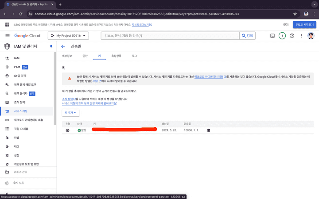Viewport: 319px width, 199px height.
Task: Open the help question mark icon
Action: (292, 35)
